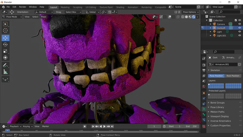Open Orientation Default dropdown
This screenshot has width=243, height=137.
click(x=44, y=12)
